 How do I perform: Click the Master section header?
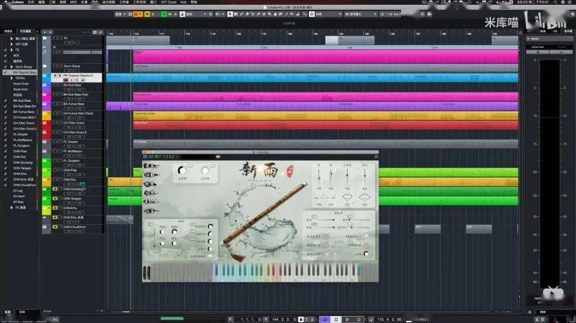(x=549, y=39)
